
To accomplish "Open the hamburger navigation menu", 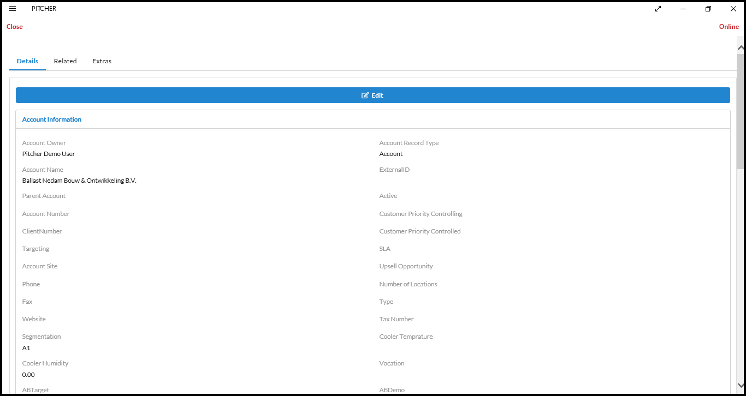I will [12, 8].
